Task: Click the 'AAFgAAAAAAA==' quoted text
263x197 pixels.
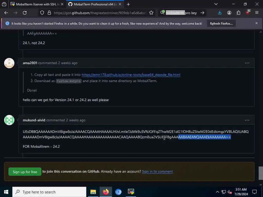Action: point(42,33)
